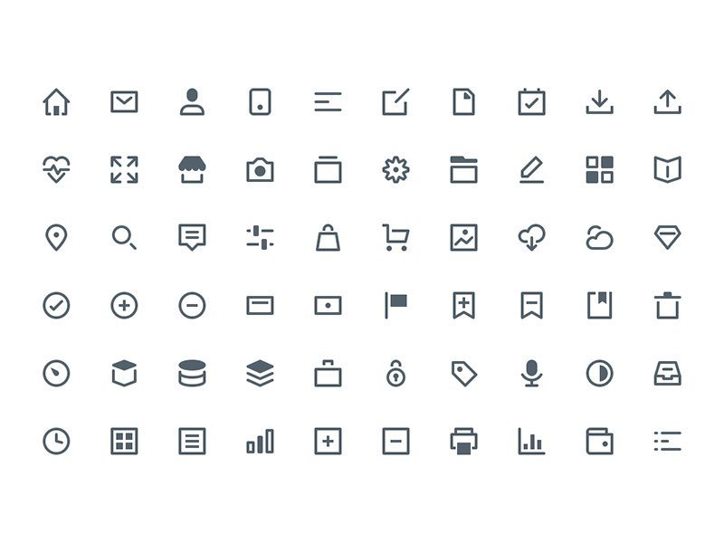
Task: Select the wallet icon
Action: pyautogui.click(x=599, y=441)
